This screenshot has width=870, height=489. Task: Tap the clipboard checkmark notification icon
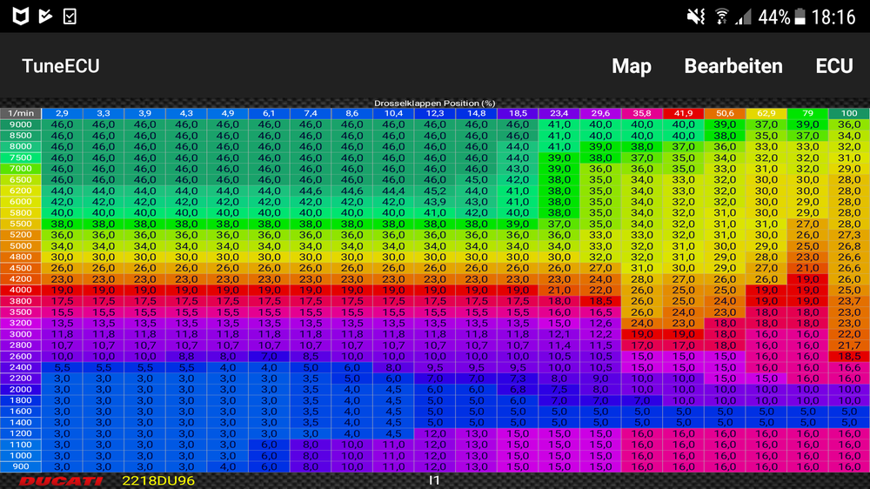(x=70, y=17)
